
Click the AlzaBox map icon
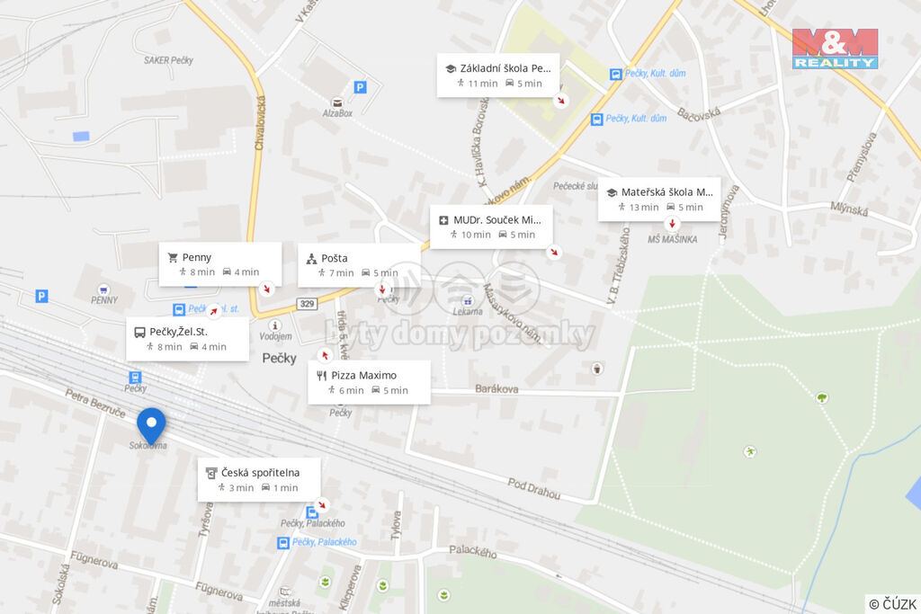tap(337, 102)
